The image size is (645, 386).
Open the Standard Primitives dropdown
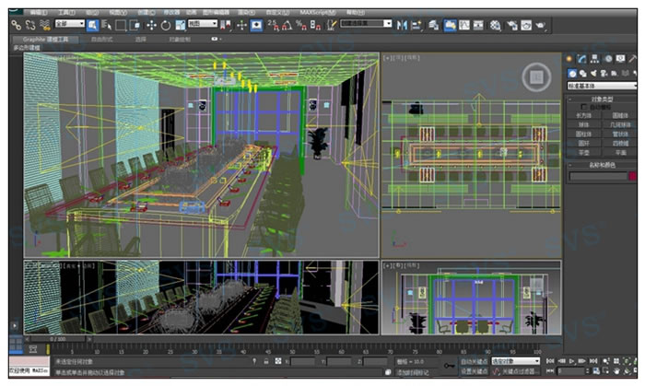[602, 85]
